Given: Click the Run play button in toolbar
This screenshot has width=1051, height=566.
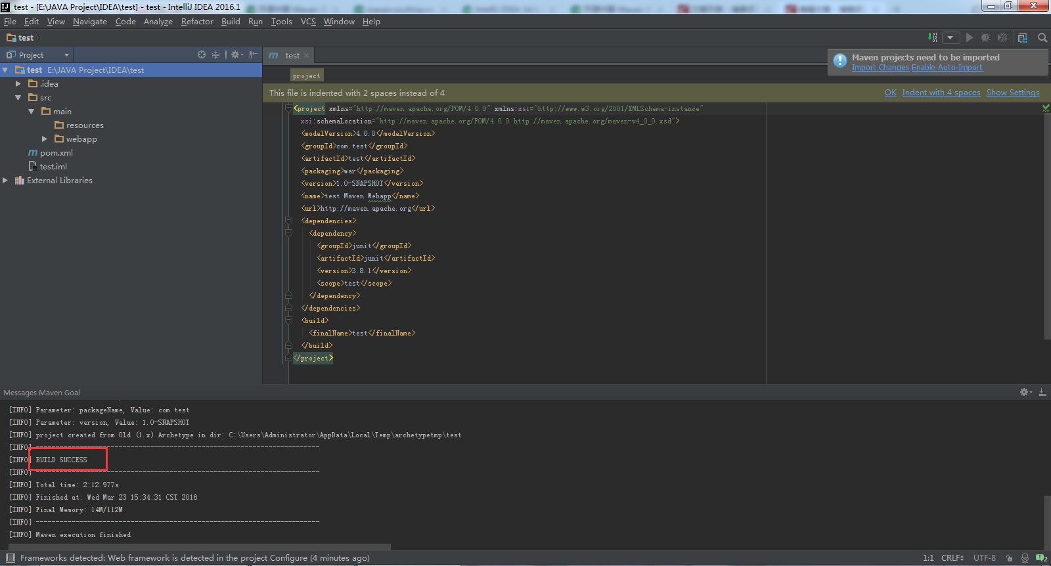Looking at the screenshot, I should pos(970,37).
